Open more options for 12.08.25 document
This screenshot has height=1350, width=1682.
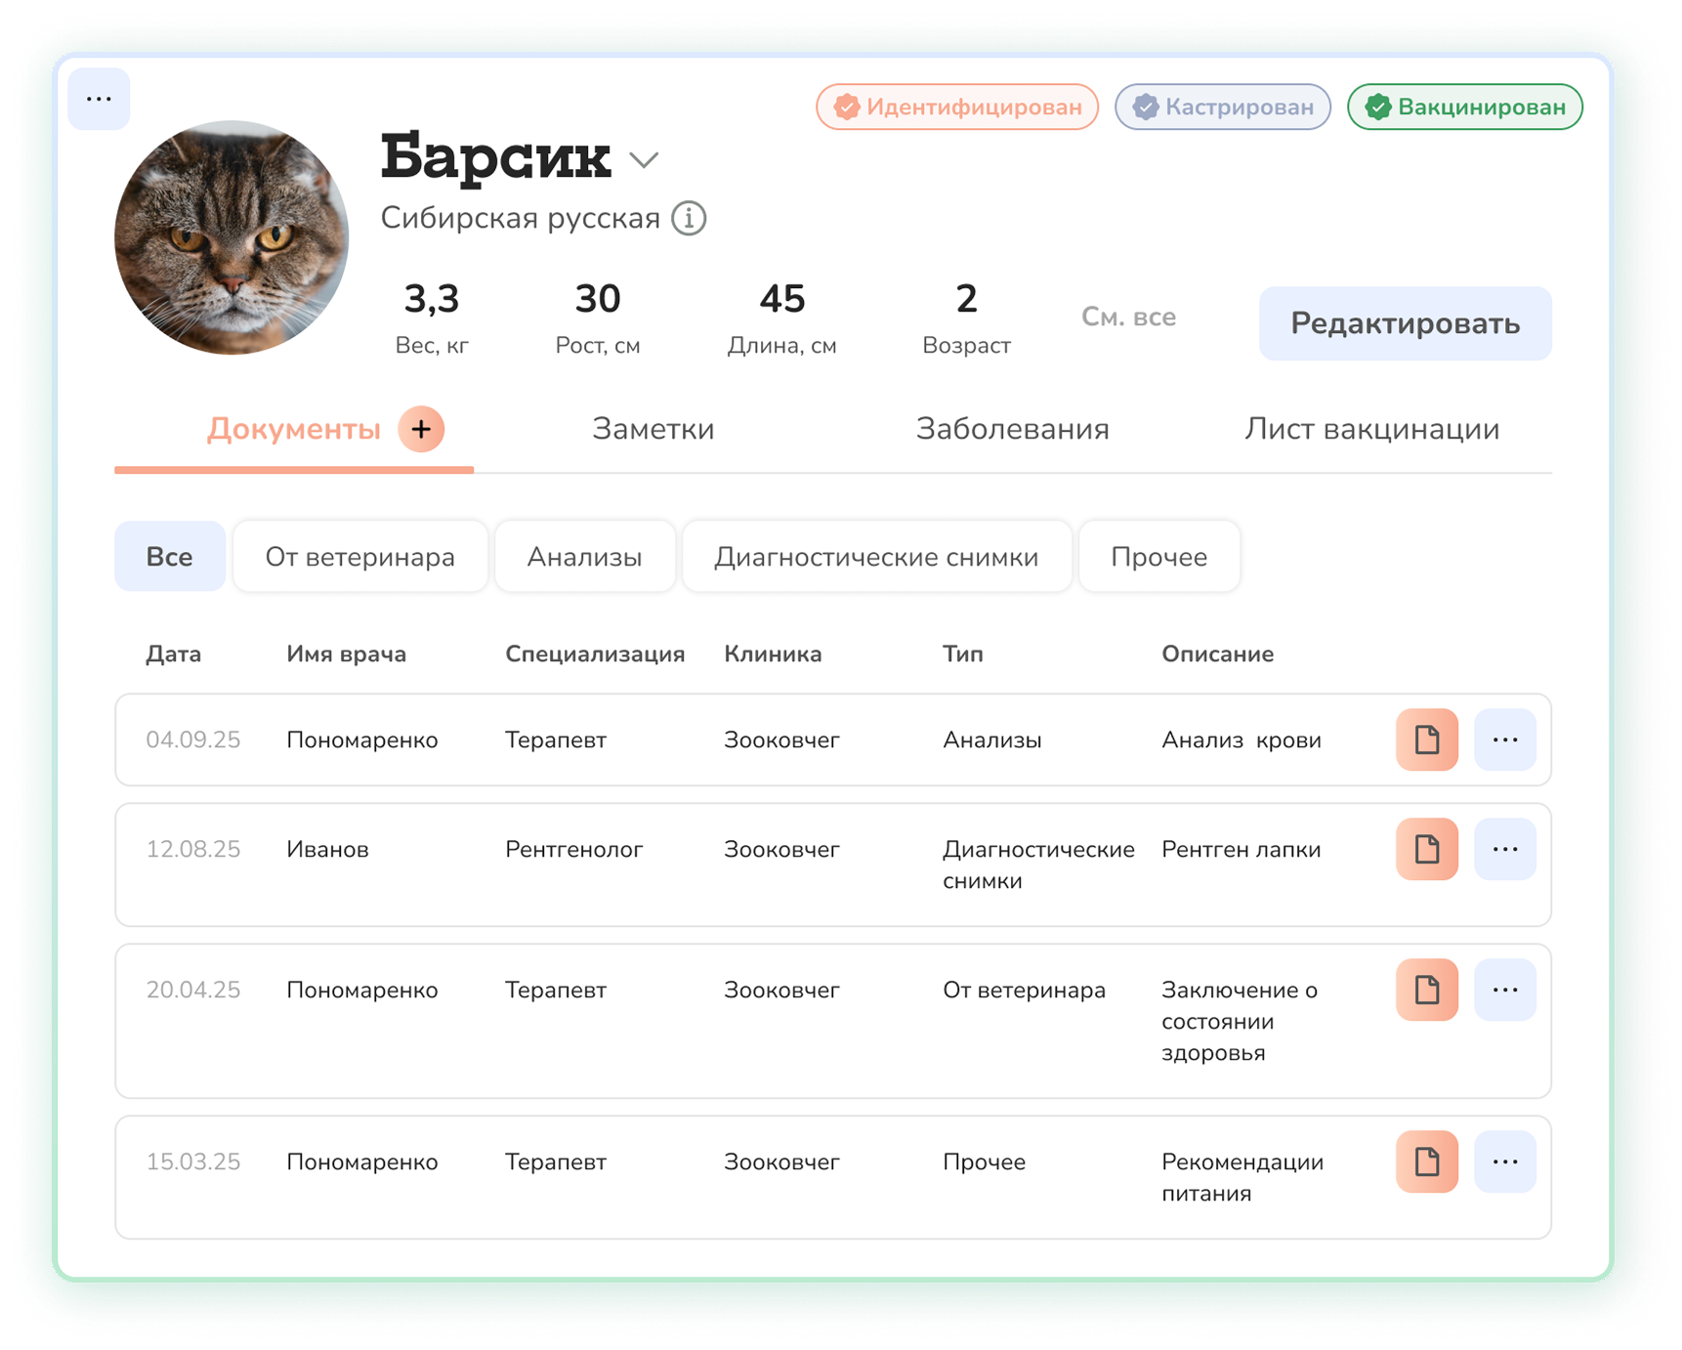(x=1504, y=849)
